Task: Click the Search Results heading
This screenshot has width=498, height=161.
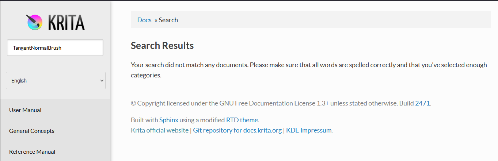Action: (x=162, y=46)
